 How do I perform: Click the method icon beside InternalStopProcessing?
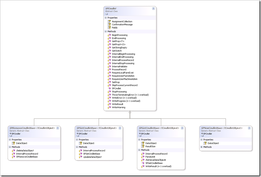coord(109,63)
